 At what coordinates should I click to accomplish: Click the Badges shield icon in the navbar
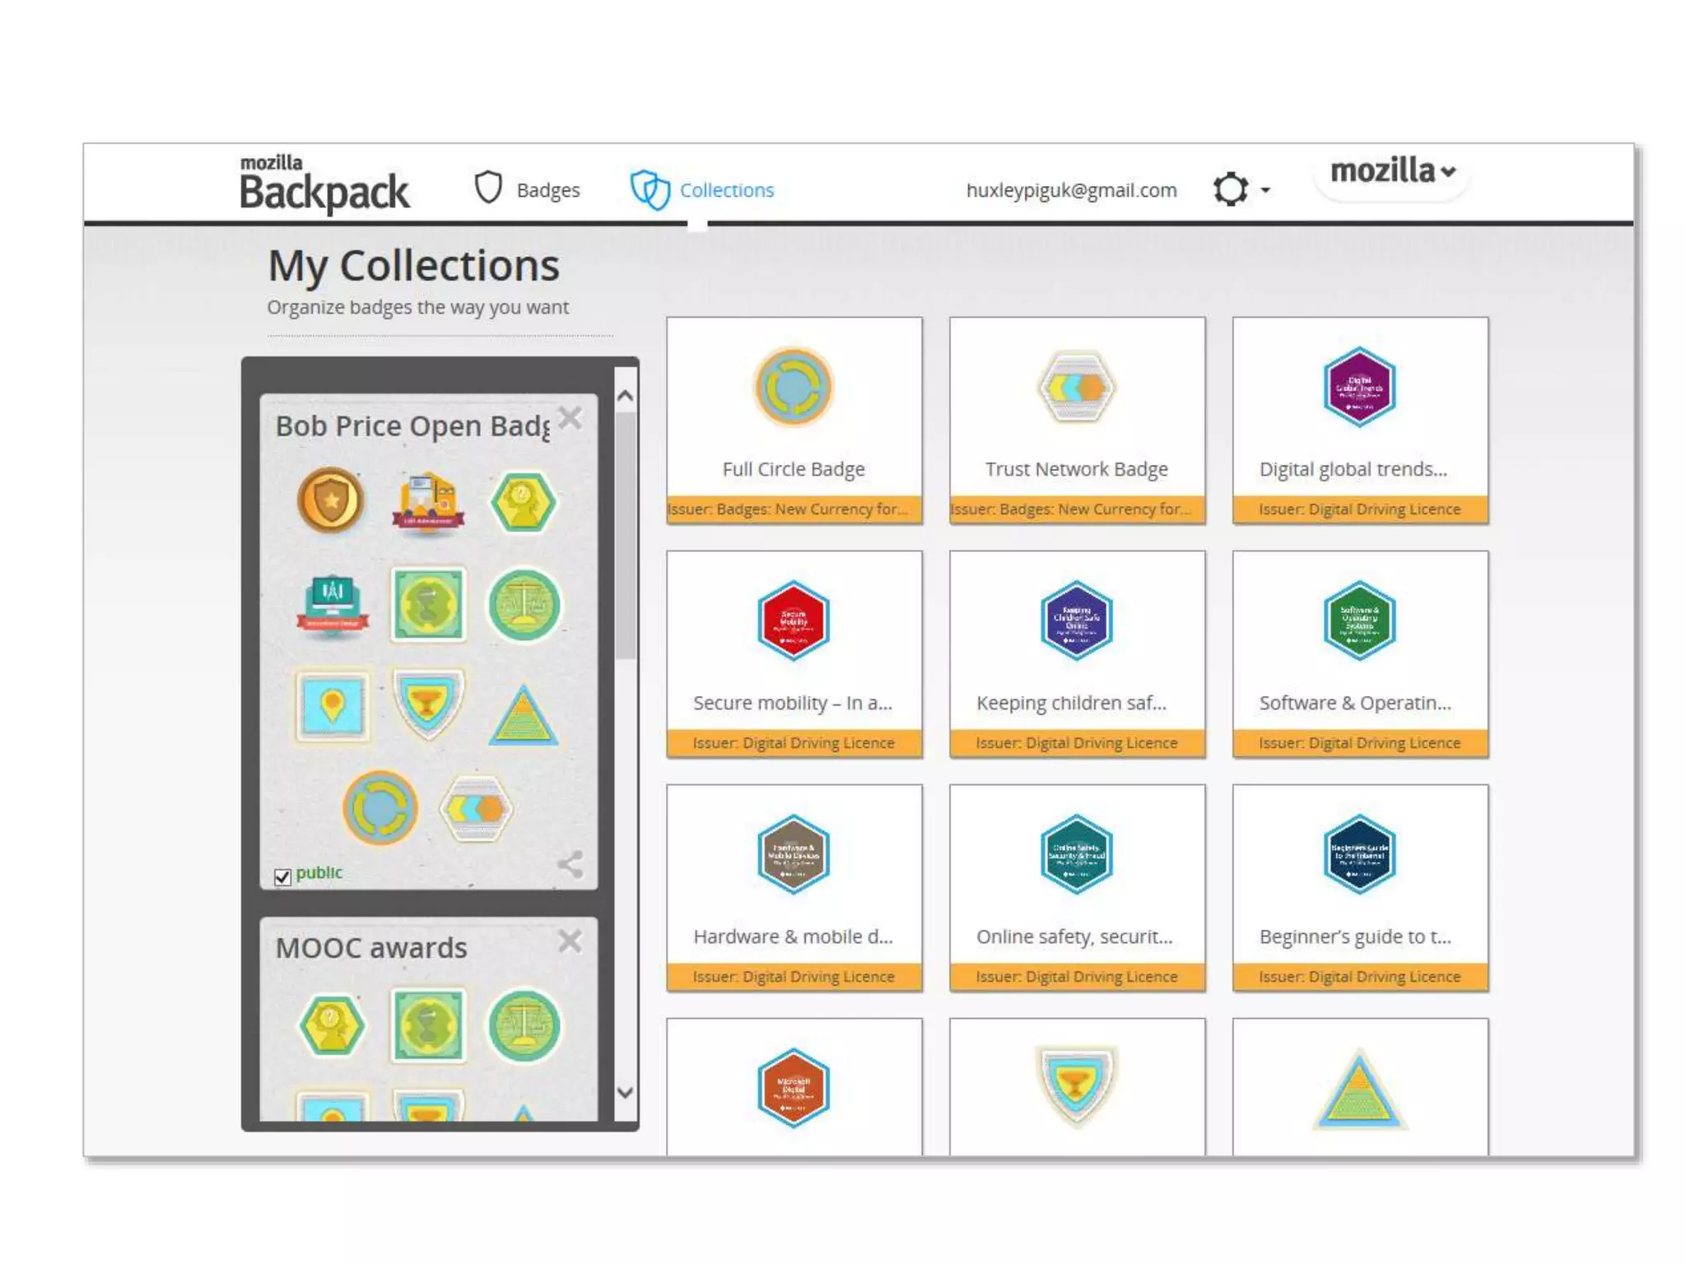pyautogui.click(x=488, y=188)
